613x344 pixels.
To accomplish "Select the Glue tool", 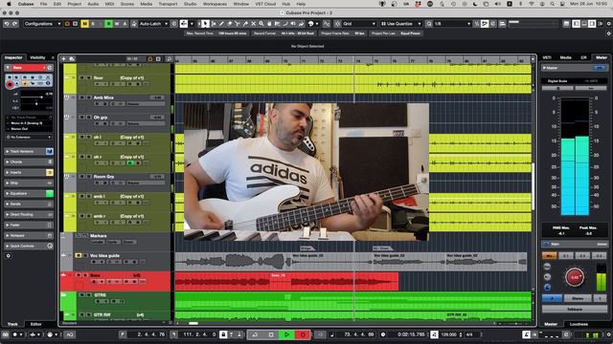I will coord(245,24).
